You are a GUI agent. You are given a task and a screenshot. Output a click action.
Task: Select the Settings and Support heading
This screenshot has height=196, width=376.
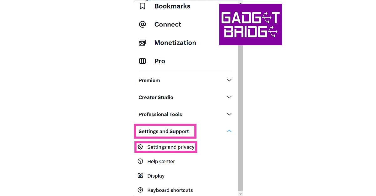point(164,131)
